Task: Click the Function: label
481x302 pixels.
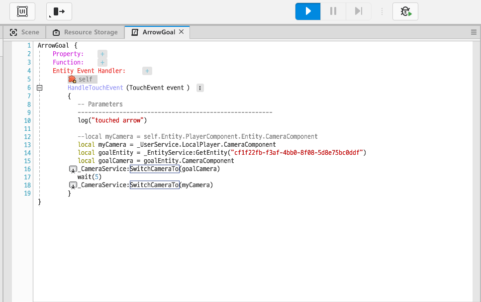Action: pyautogui.click(x=68, y=62)
